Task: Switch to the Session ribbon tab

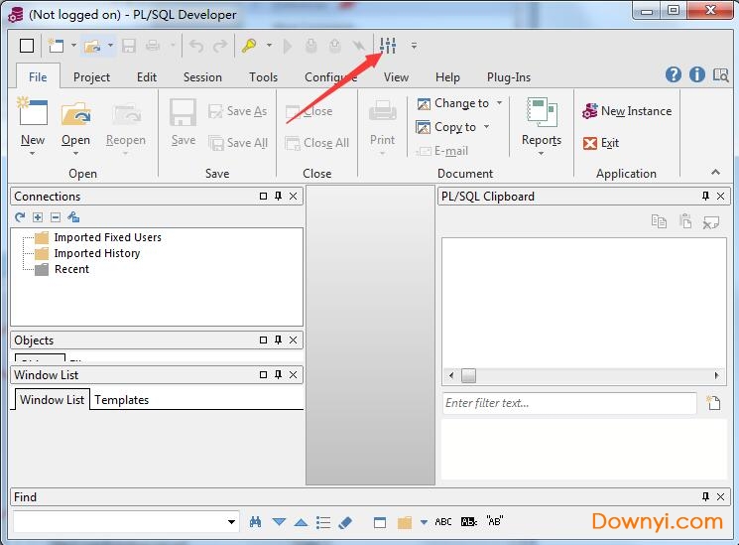Action: click(202, 77)
